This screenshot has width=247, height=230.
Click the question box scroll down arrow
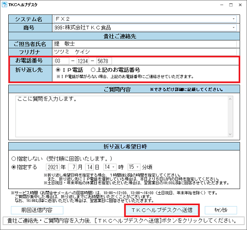coord(230,134)
